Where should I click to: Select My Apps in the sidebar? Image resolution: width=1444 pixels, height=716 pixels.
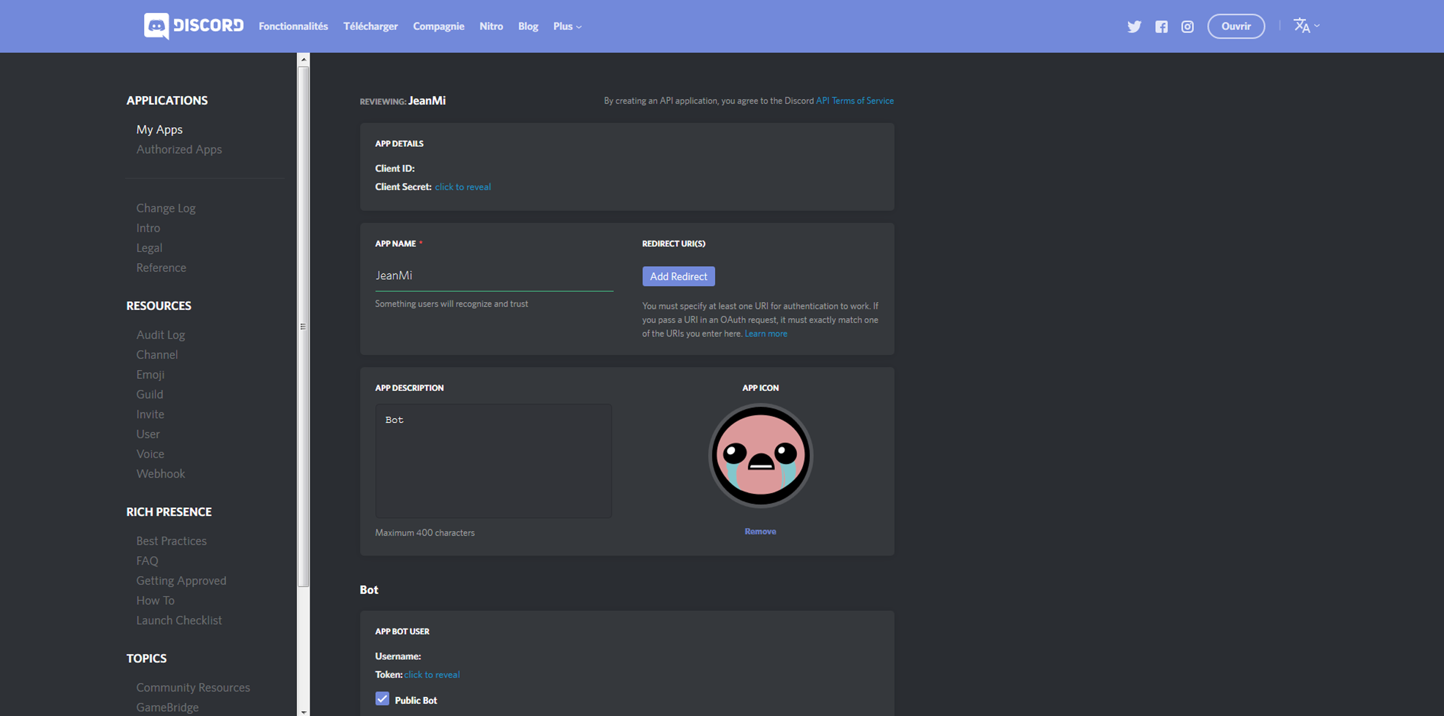click(x=159, y=129)
